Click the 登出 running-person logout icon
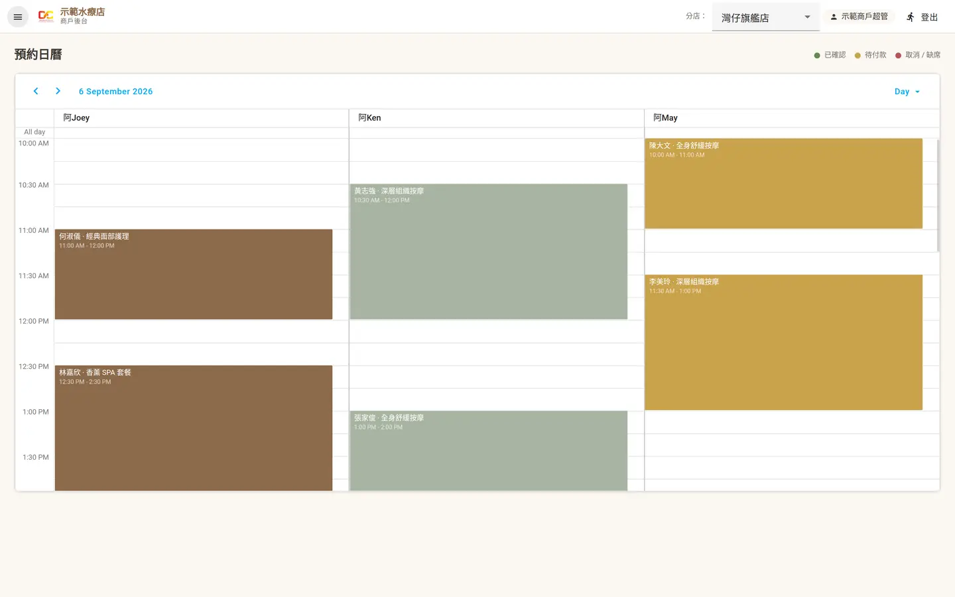 (x=911, y=17)
